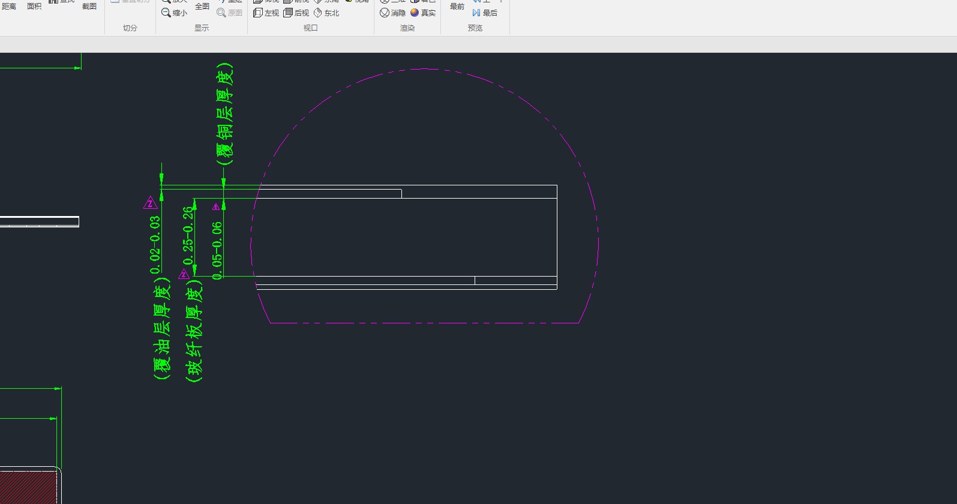Image resolution: width=957 pixels, height=504 pixels.
Task: Click the 渲染 ribbon group label
Action: pyautogui.click(x=407, y=28)
